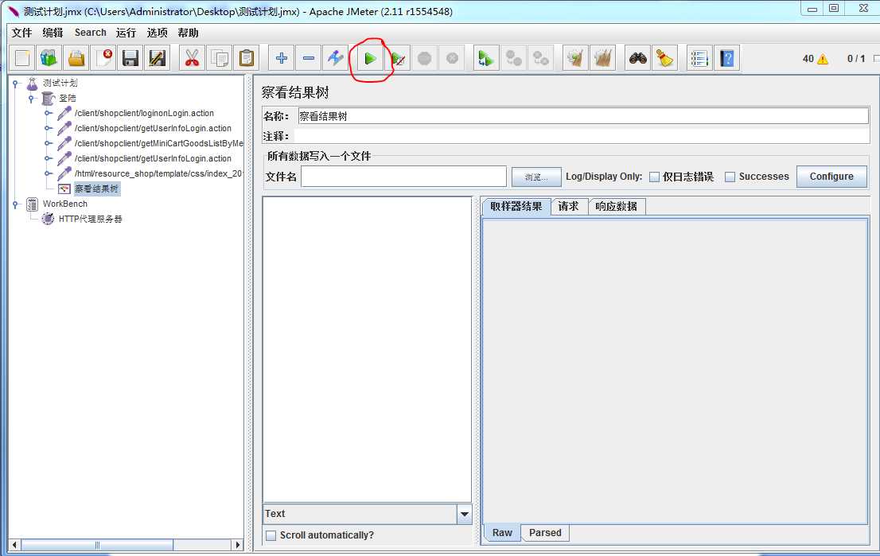Viewport: 880px width, 556px height.
Task: Click the 注释 comments input field
Action: [x=582, y=136]
